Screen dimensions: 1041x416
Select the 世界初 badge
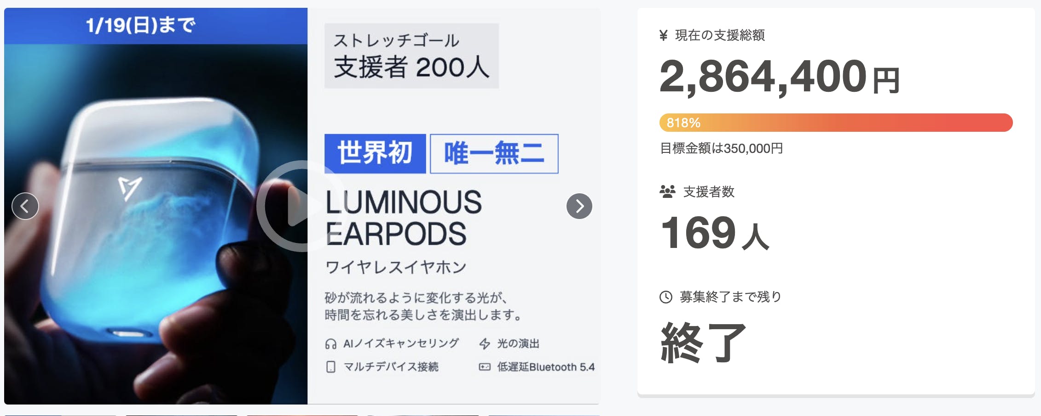click(375, 153)
